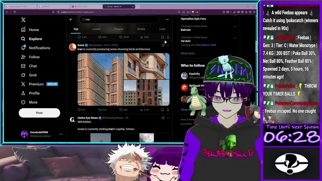Open Bahrain trend options menu
Screen dimensions: 322x181
tap(235, 27)
